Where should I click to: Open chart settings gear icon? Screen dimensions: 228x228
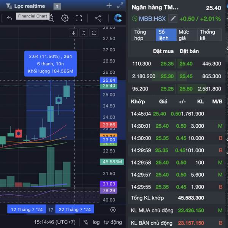click(65, 18)
